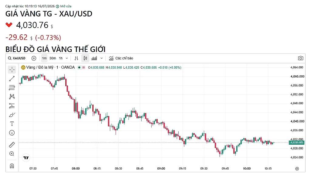Toggle the magnet snap mode
The image size is (311, 175).
[12, 166]
